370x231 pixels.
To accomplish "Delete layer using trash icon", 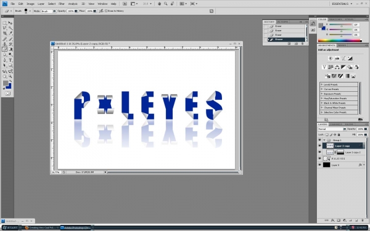I will click(x=363, y=221).
